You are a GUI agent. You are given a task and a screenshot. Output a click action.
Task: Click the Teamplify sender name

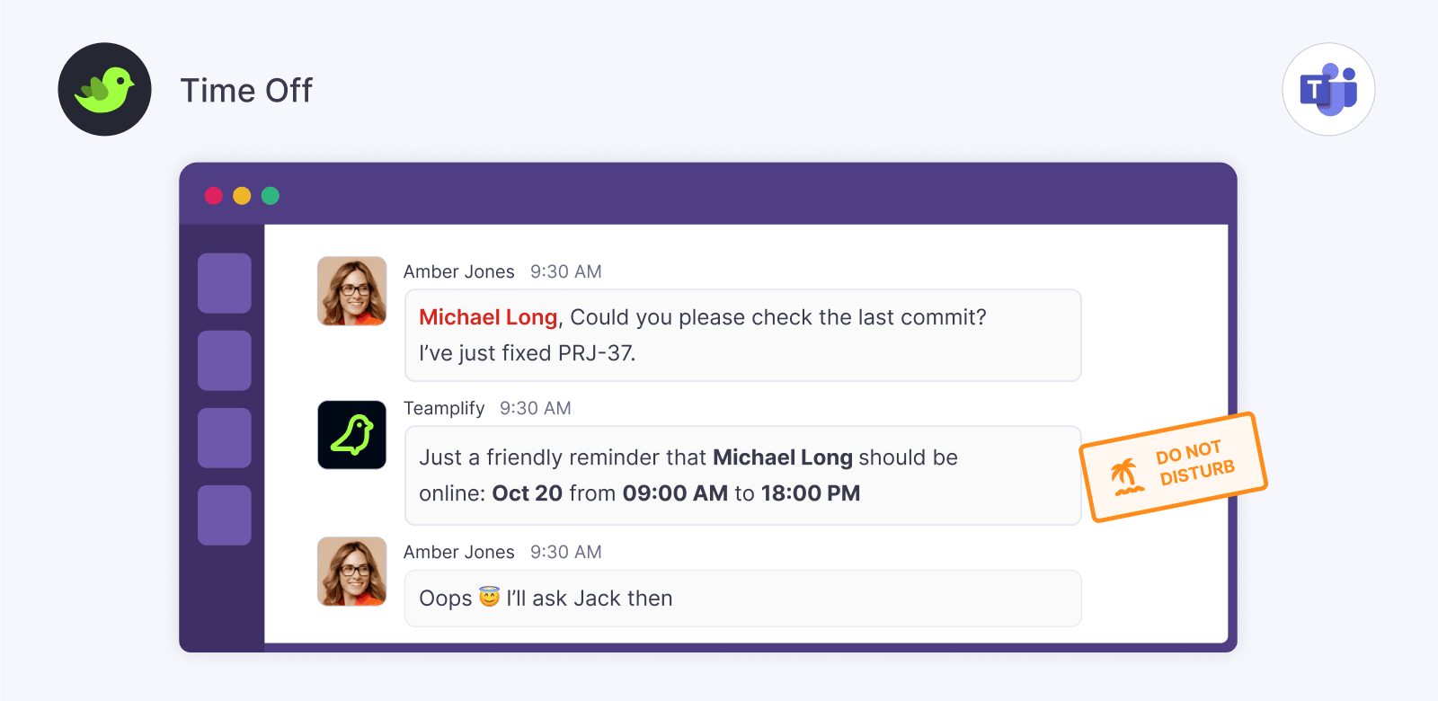pos(444,408)
